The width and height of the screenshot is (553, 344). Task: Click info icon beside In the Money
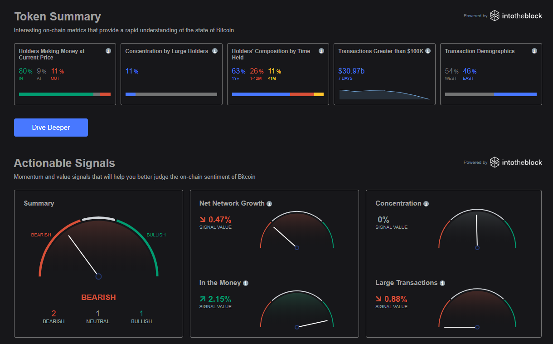coord(246,283)
